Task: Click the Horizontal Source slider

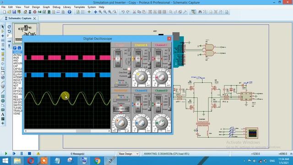Action: pyautogui.click(x=121, y=100)
